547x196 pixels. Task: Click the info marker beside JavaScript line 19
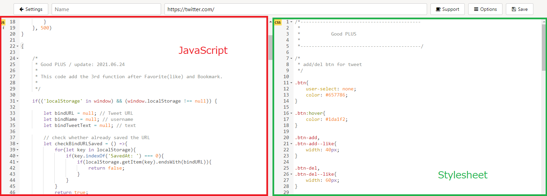point(3,28)
